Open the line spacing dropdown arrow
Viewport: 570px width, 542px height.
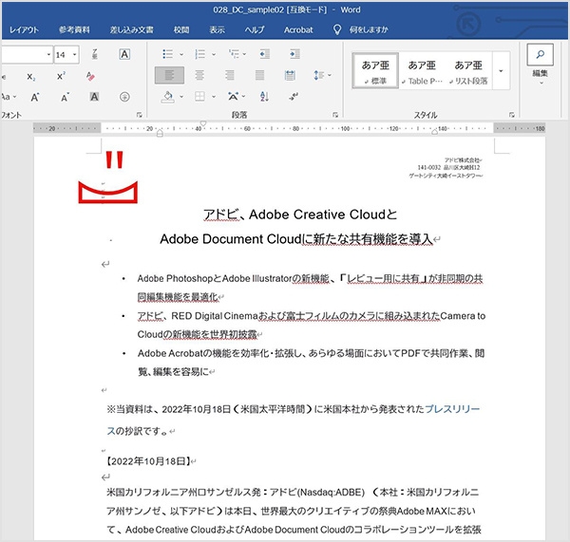(x=330, y=75)
